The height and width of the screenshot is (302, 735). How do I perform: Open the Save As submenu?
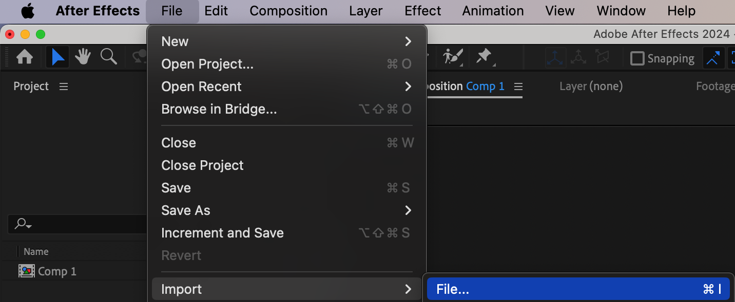point(286,210)
